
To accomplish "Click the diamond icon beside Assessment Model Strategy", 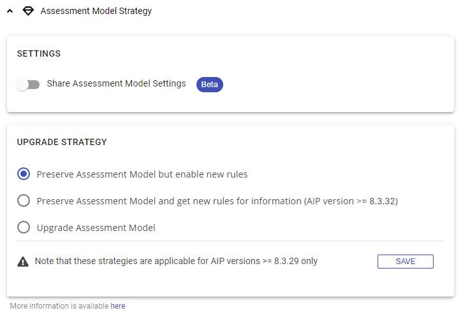I will [28, 11].
